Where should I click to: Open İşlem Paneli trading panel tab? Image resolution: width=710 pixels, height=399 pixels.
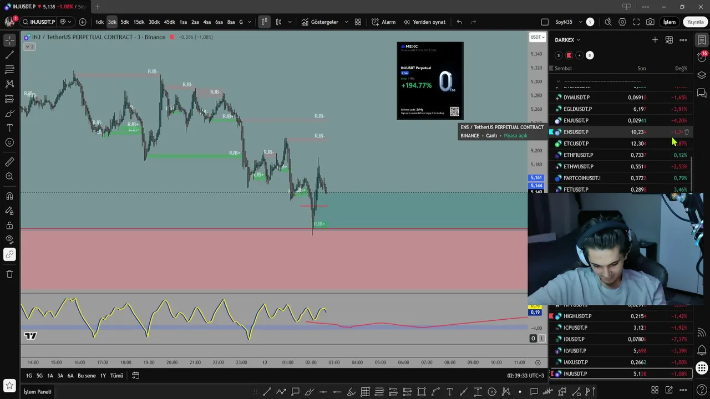37,392
